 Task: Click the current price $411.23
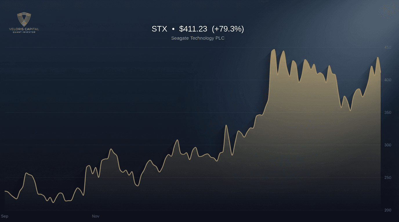click(x=193, y=29)
